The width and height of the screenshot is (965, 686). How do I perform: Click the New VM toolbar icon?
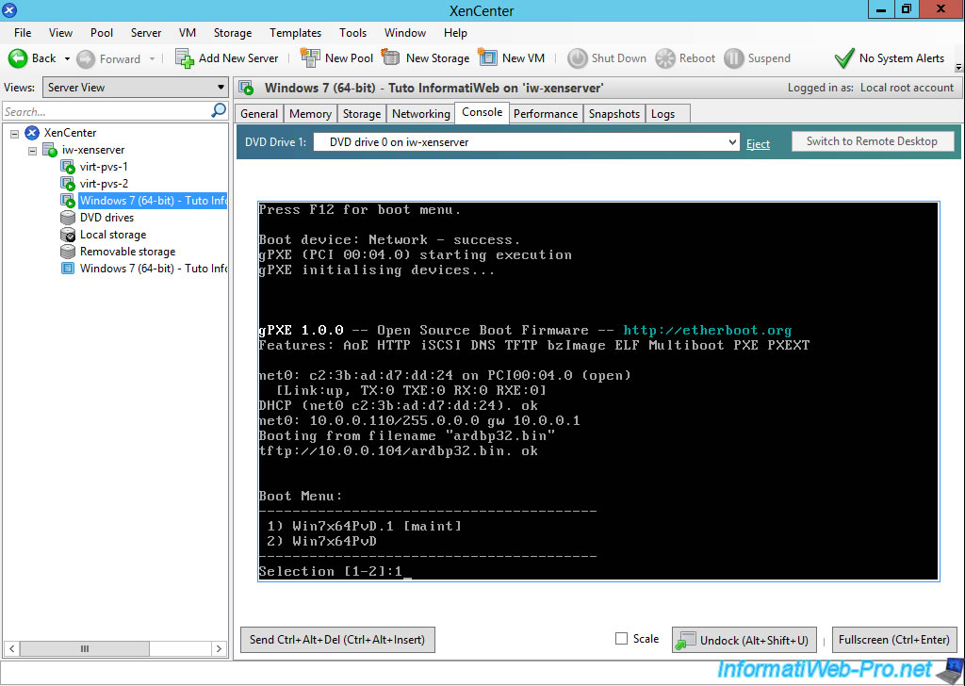[487, 58]
